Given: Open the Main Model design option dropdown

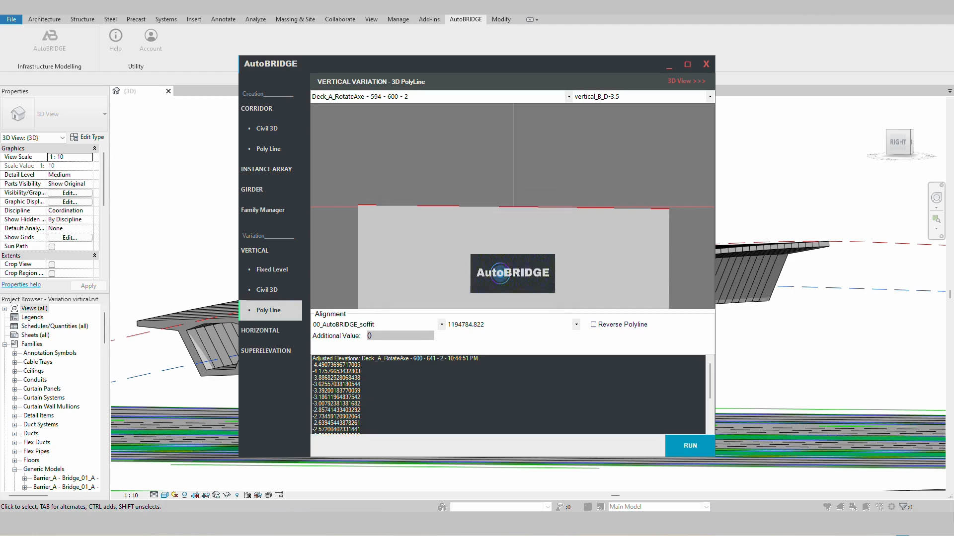Looking at the screenshot, I should (659, 507).
